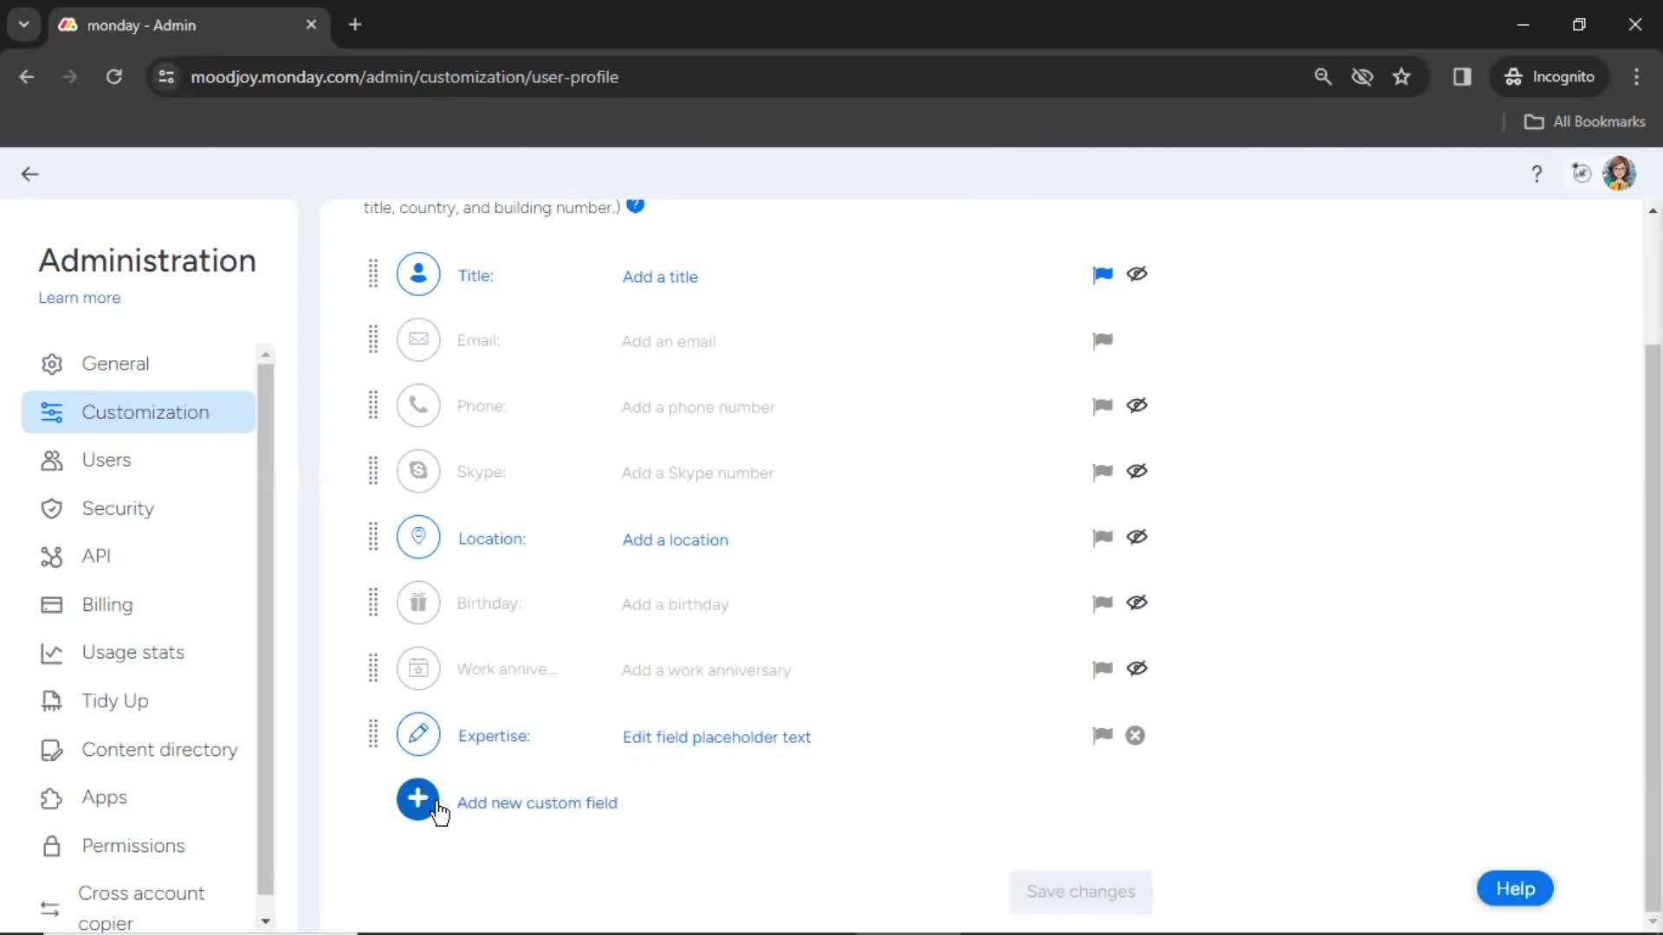Image resolution: width=1663 pixels, height=935 pixels.
Task: Click the sidebar scroll down arrow
Action: pyautogui.click(x=266, y=921)
